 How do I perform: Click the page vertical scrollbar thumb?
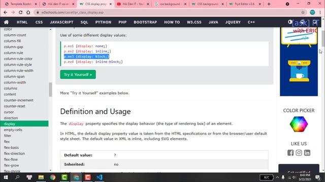tap(323, 38)
